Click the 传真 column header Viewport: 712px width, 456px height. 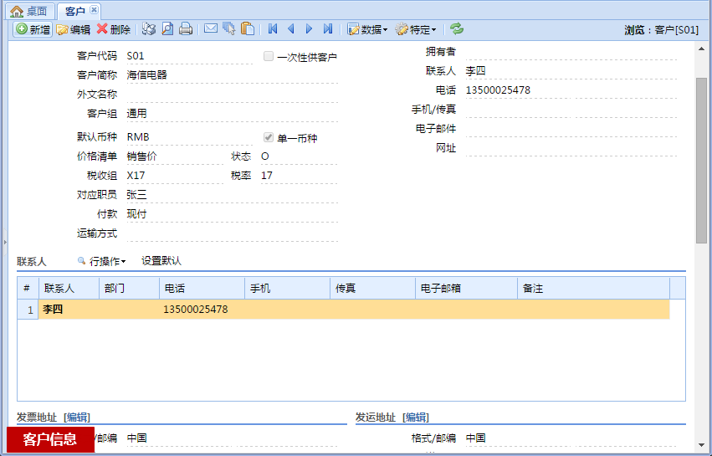point(373,289)
